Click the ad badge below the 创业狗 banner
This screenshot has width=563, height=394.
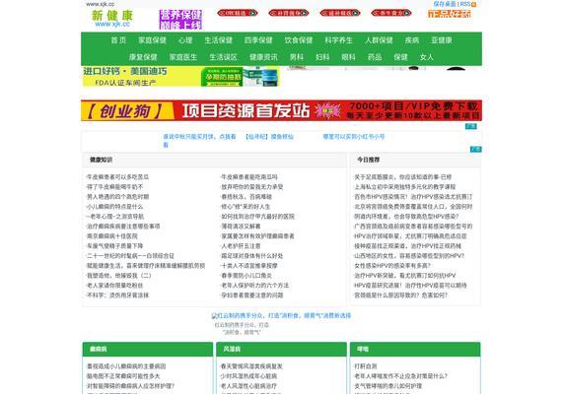[x=470, y=126]
